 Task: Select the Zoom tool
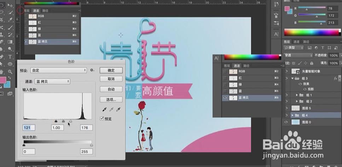(10, 72)
